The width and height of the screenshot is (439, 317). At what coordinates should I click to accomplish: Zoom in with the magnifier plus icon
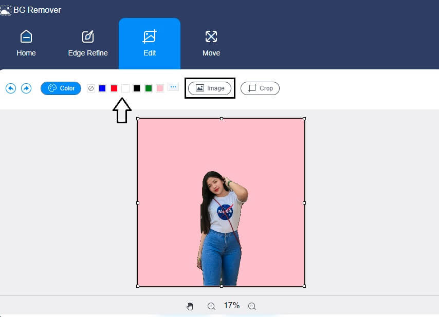(x=211, y=306)
